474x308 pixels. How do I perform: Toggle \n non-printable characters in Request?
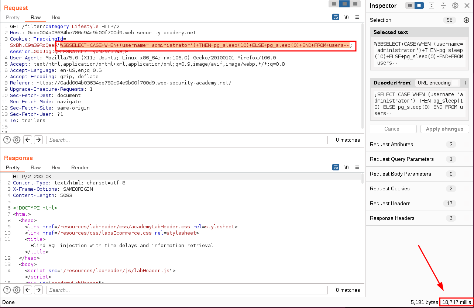coord(346,17)
